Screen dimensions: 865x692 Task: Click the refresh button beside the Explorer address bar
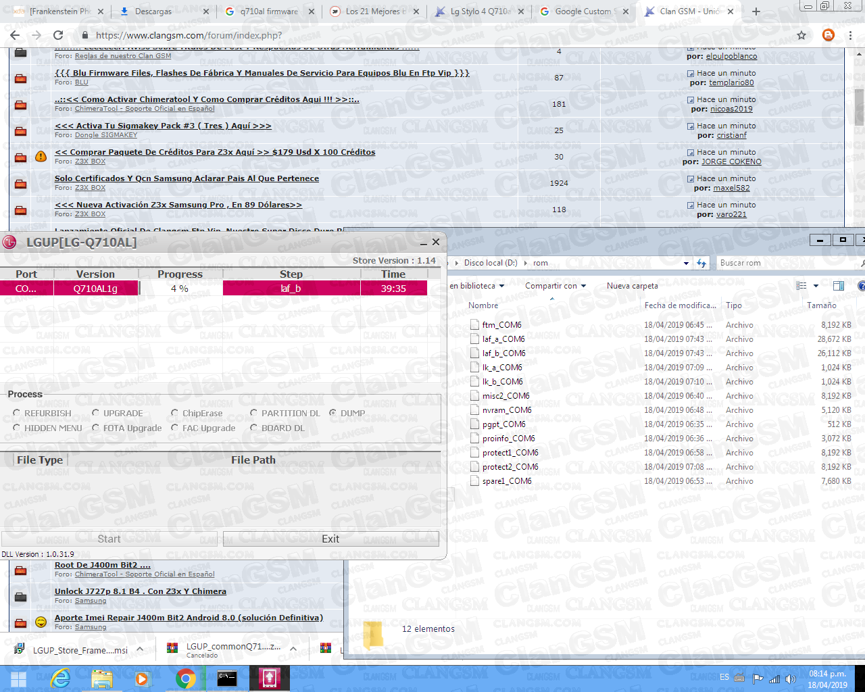(701, 263)
